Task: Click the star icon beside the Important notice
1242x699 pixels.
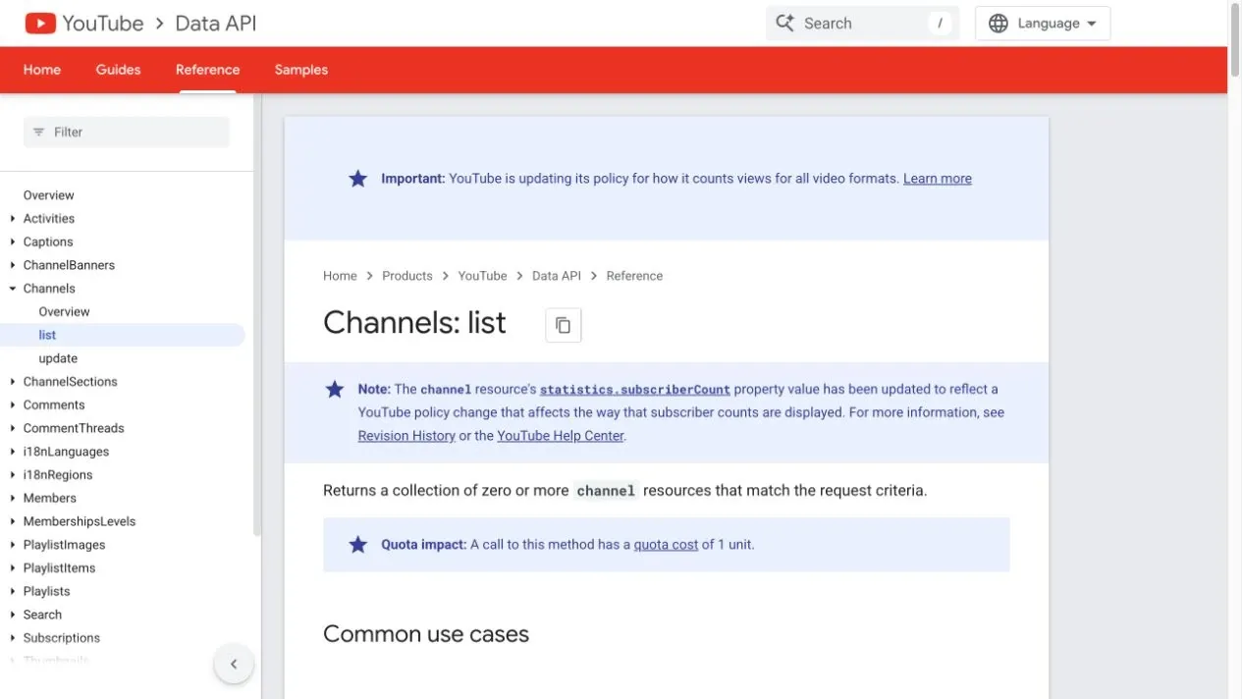Action: point(358,179)
